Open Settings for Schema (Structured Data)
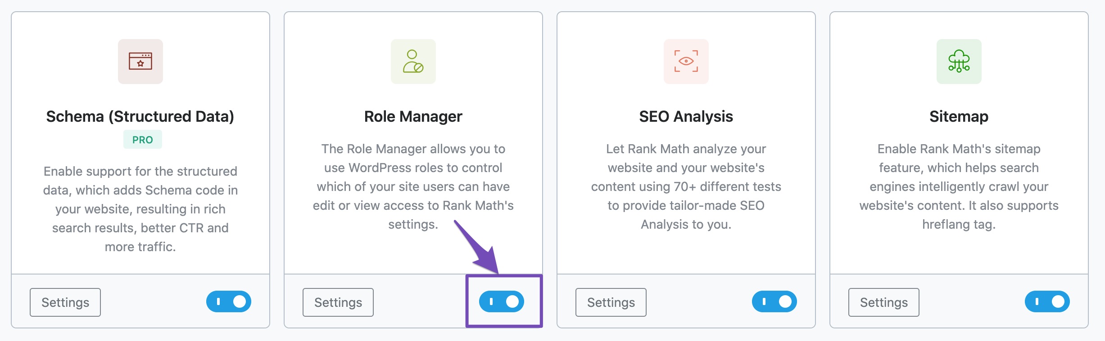Viewport: 1105px width, 341px height. (x=65, y=302)
